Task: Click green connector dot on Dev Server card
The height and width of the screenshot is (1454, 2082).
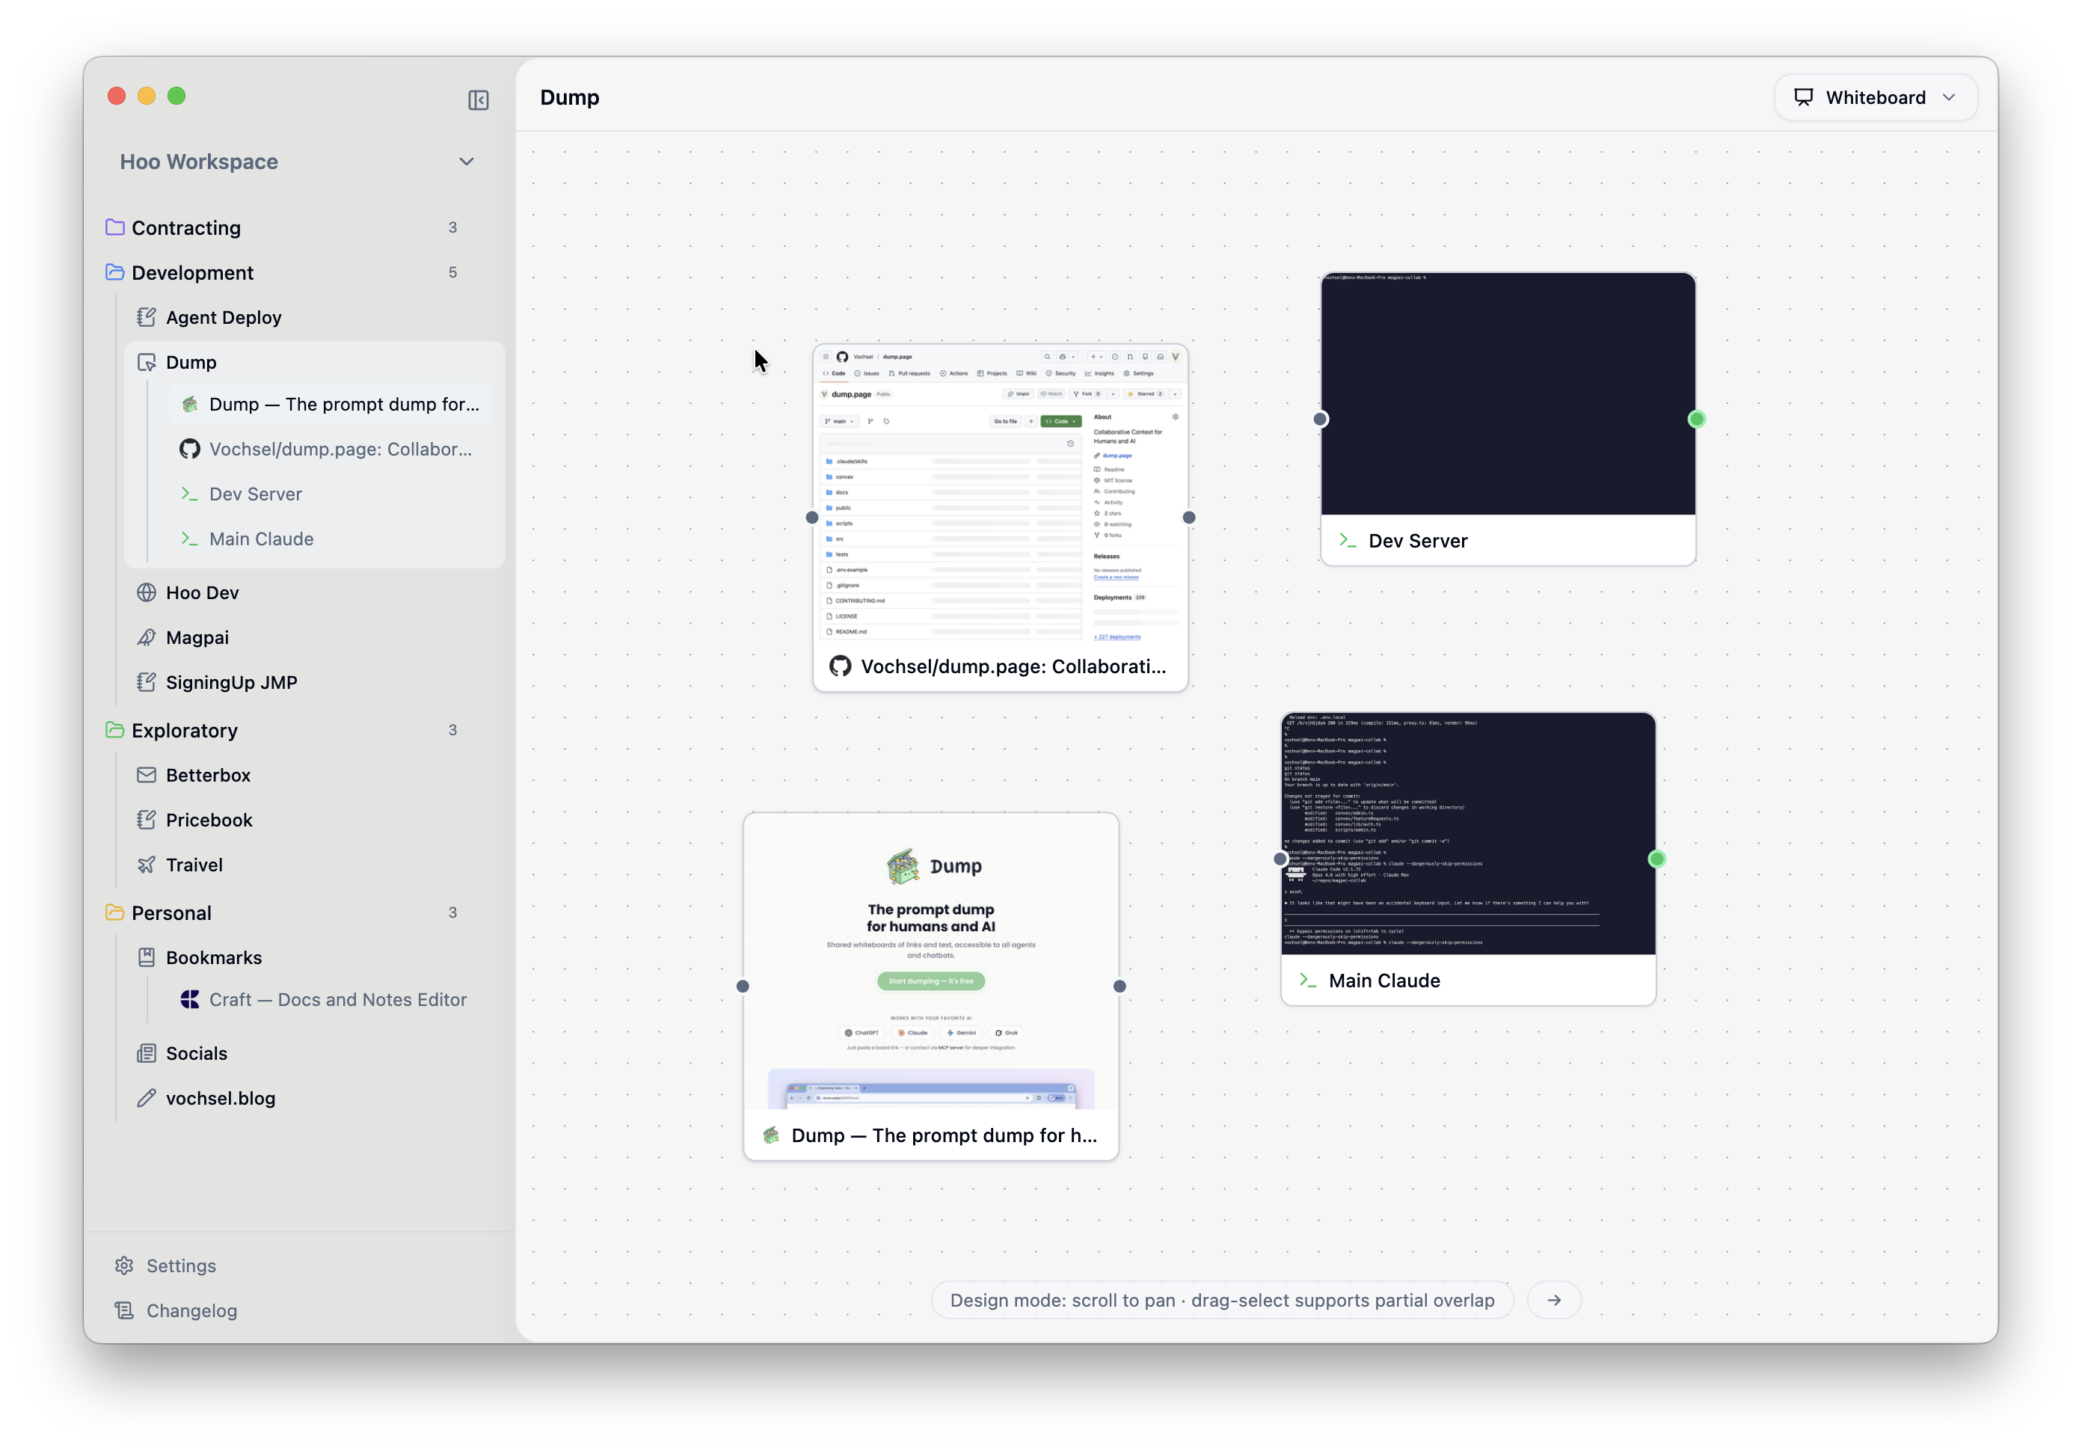Action: click(x=1697, y=419)
